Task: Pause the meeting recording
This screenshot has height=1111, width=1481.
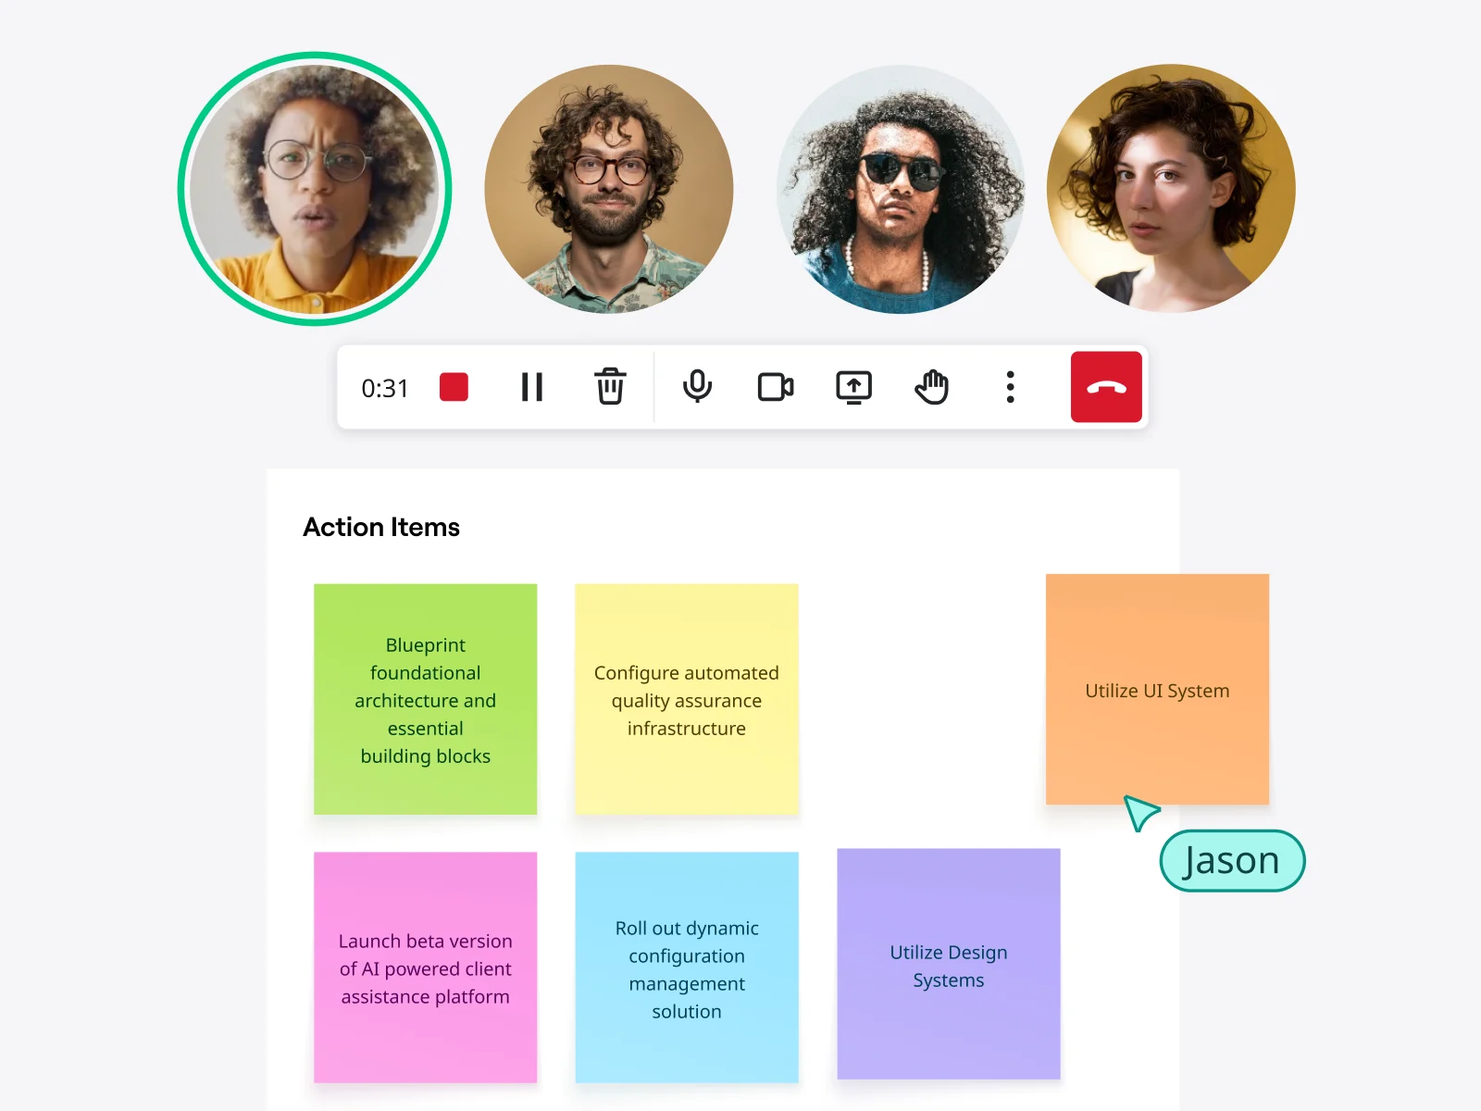Action: click(531, 387)
